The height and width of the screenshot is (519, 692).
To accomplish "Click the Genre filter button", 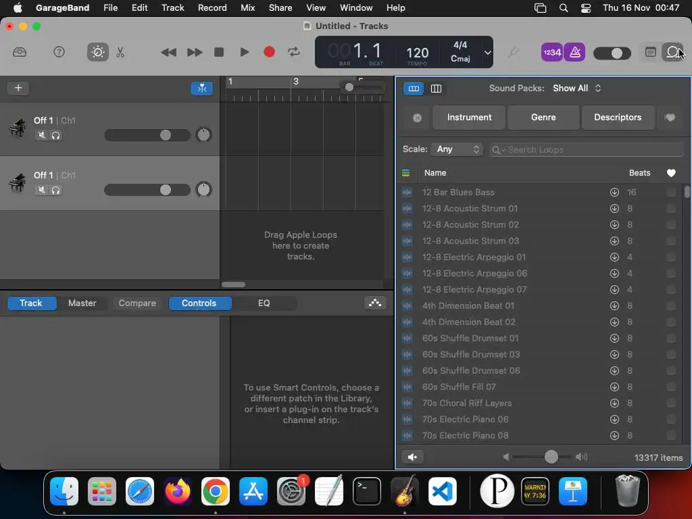I will (543, 118).
